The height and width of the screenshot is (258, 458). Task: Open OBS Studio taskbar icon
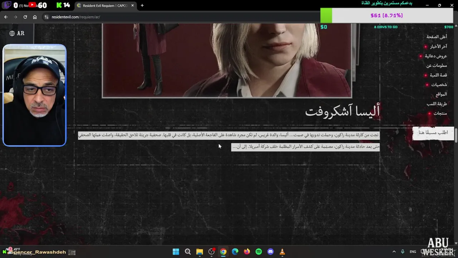tap(211, 252)
